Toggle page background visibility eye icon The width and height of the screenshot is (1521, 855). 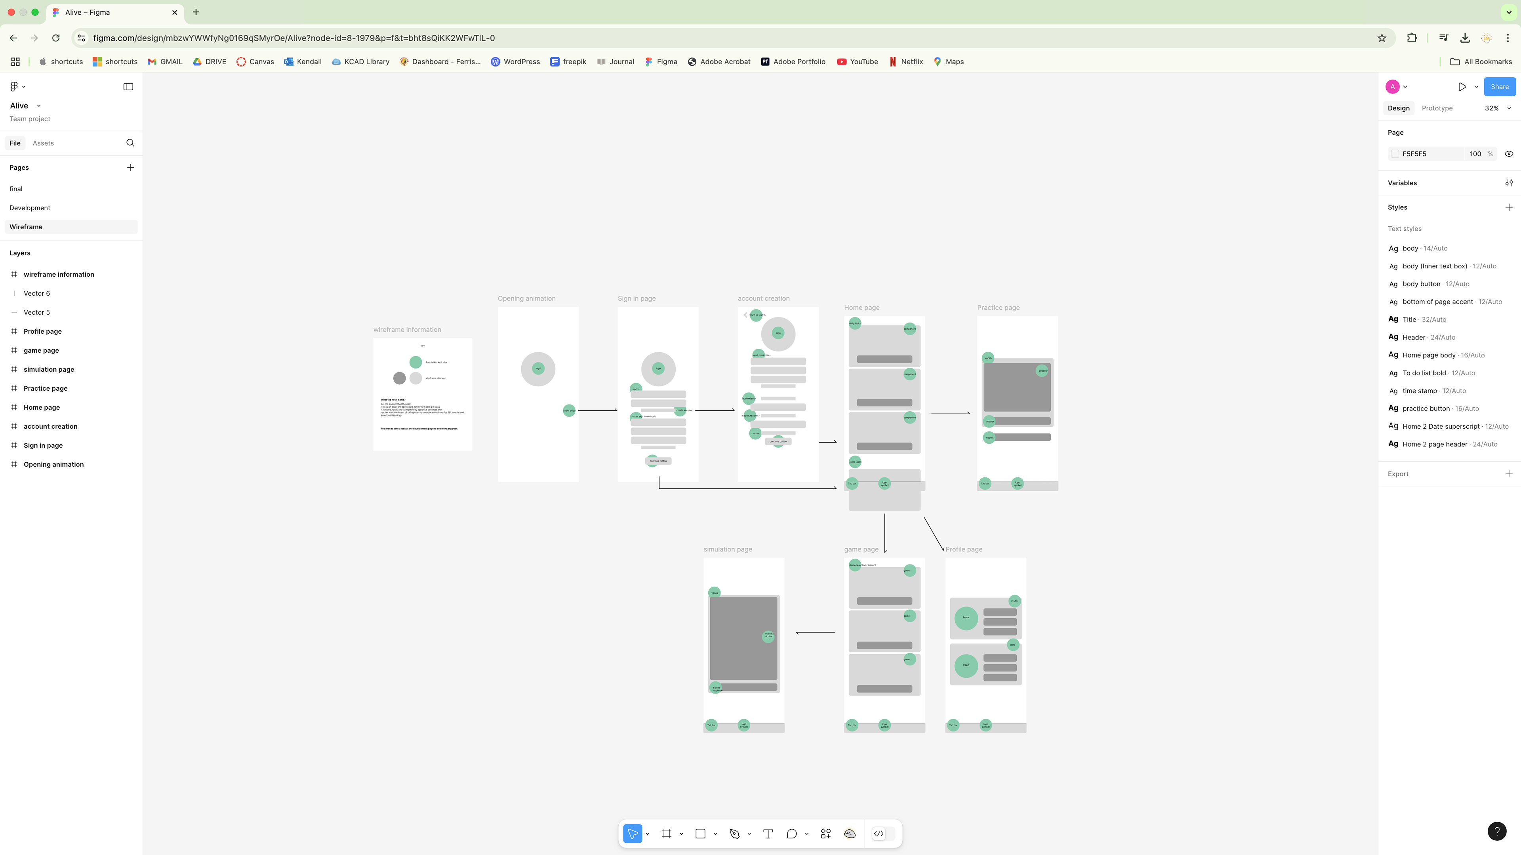(1509, 154)
